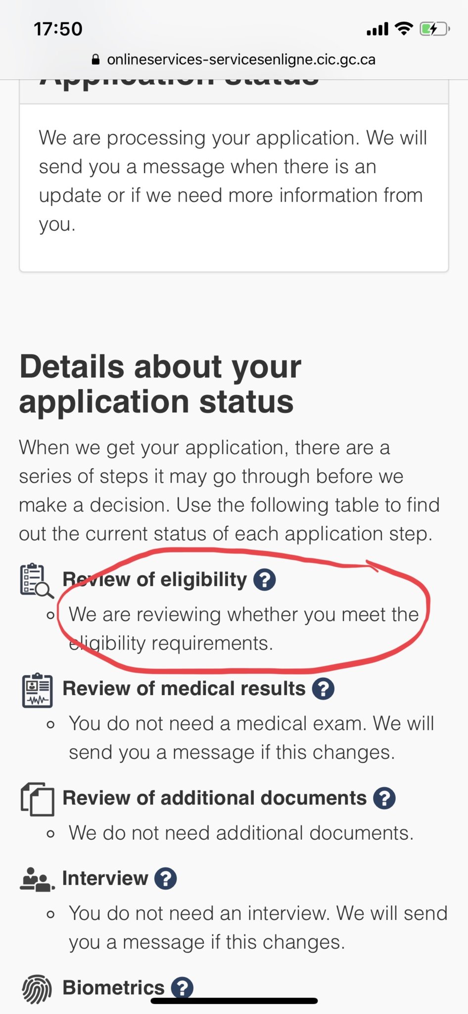The height and width of the screenshot is (1014, 468).
Task: Select the Review of eligibility heading
Action: [154, 579]
